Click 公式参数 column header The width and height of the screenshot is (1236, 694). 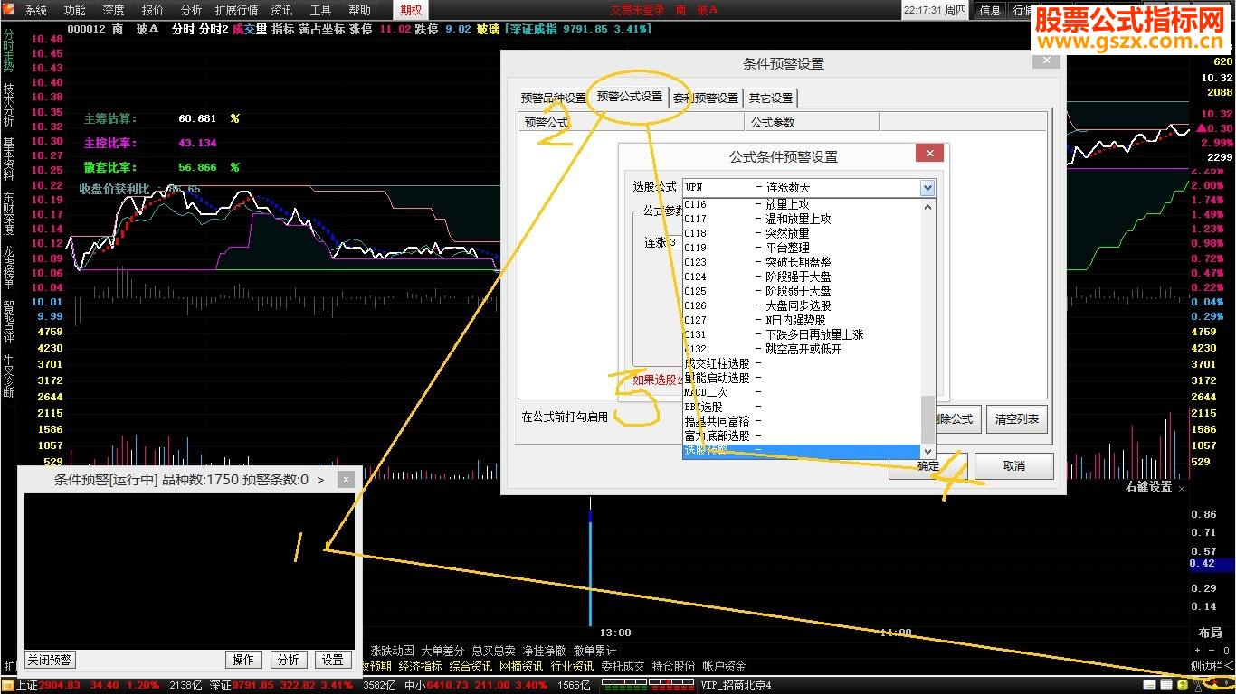812,122
